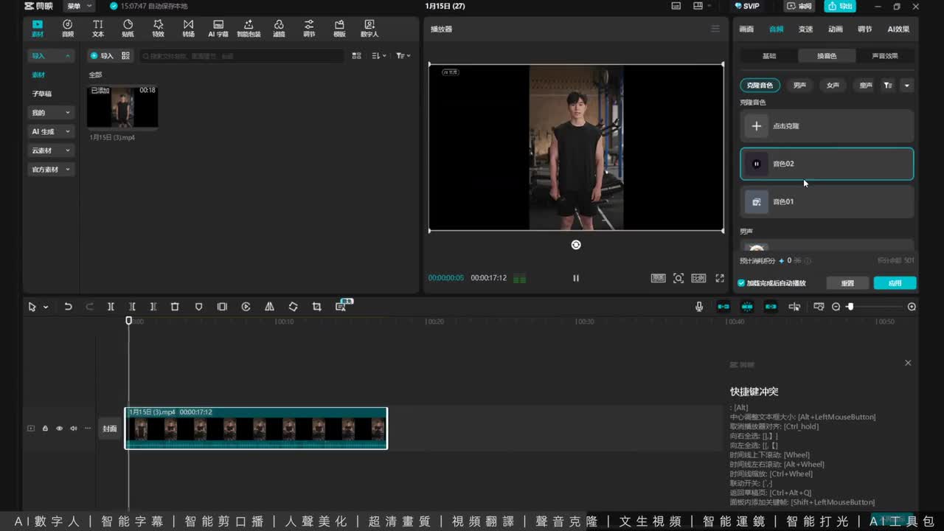Image resolution: width=944 pixels, height=531 pixels.
Task: Select the crop tool in the timeline toolbar
Action: 316,307
